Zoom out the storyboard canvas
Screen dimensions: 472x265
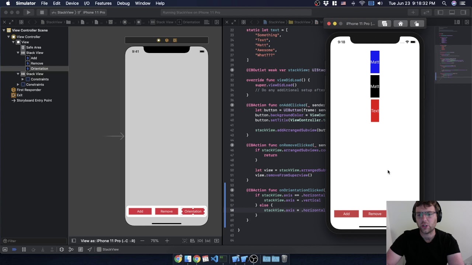coord(142,241)
